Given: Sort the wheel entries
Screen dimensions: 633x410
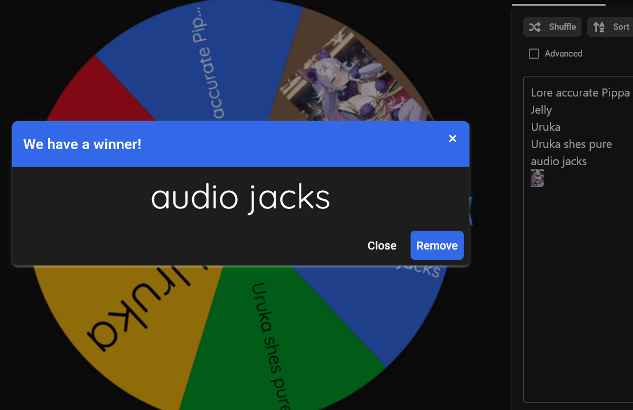Looking at the screenshot, I should coord(610,27).
